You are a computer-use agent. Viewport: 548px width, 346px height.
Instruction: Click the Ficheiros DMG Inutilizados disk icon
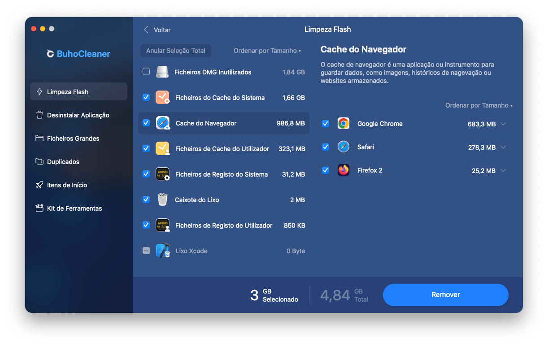pyautogui.click(x=162, y=72)
